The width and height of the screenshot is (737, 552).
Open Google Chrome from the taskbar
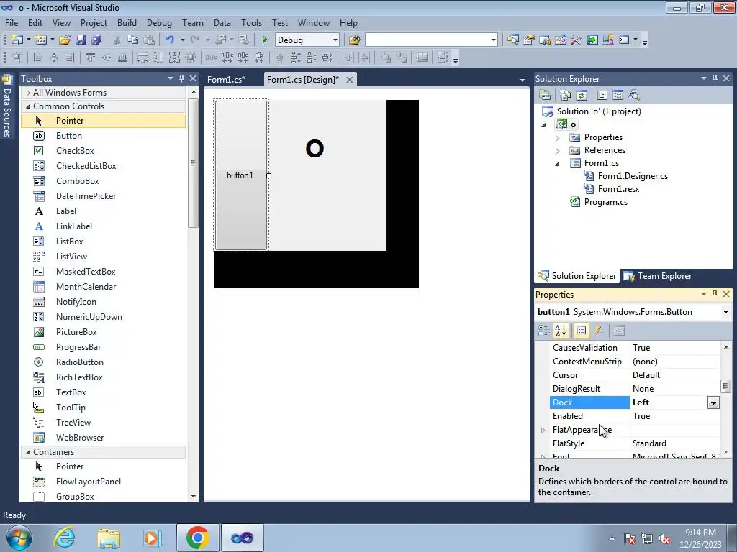tap(197, 538)
